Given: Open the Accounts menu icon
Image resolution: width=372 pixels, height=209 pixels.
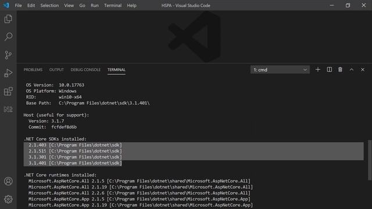Looking at the screenshot, I should pos(8,181).
